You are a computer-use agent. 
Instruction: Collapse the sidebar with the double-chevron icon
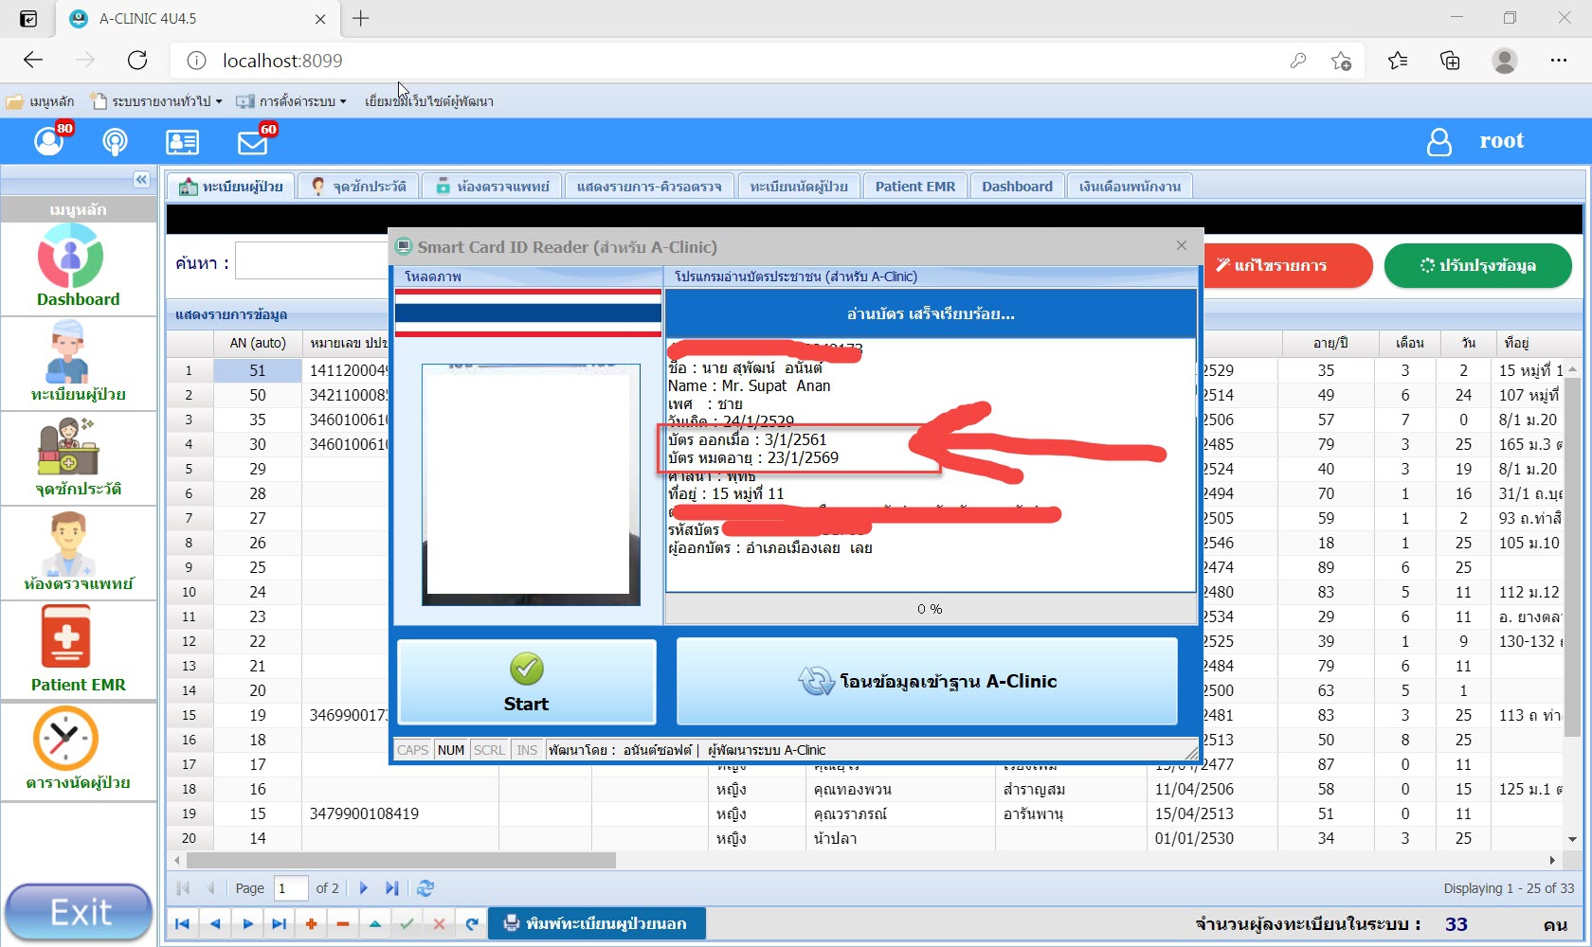[x=141, y=179]
